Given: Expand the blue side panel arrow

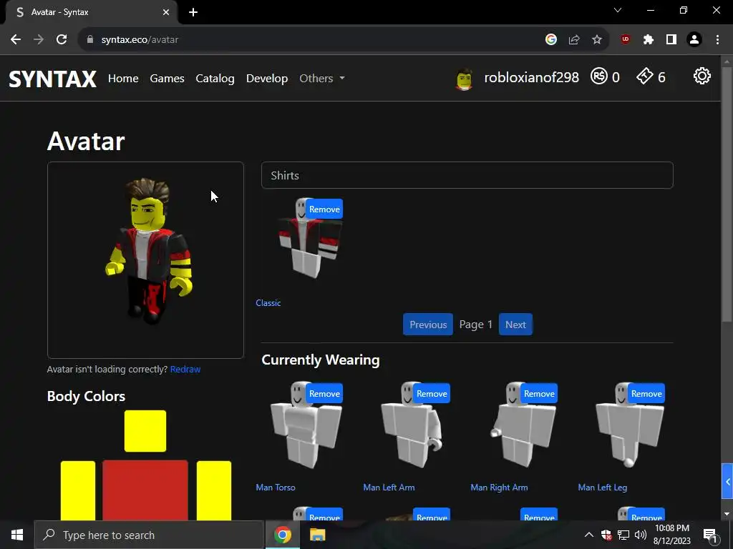Looking at the screenshot, I should (727, 481).
